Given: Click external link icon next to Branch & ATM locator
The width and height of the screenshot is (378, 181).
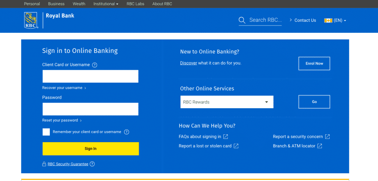Looking at the screenshot, I should (320, 146).
